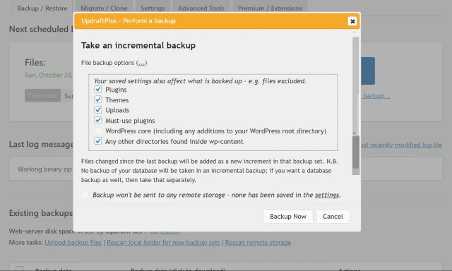Expand File backup options (...) link
This screenshot has height=271, width=452.
coord(141,63)
